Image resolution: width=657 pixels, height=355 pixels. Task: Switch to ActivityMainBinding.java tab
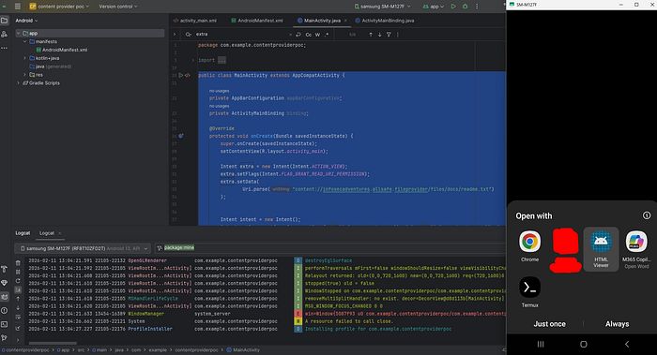tap(384, 21)
